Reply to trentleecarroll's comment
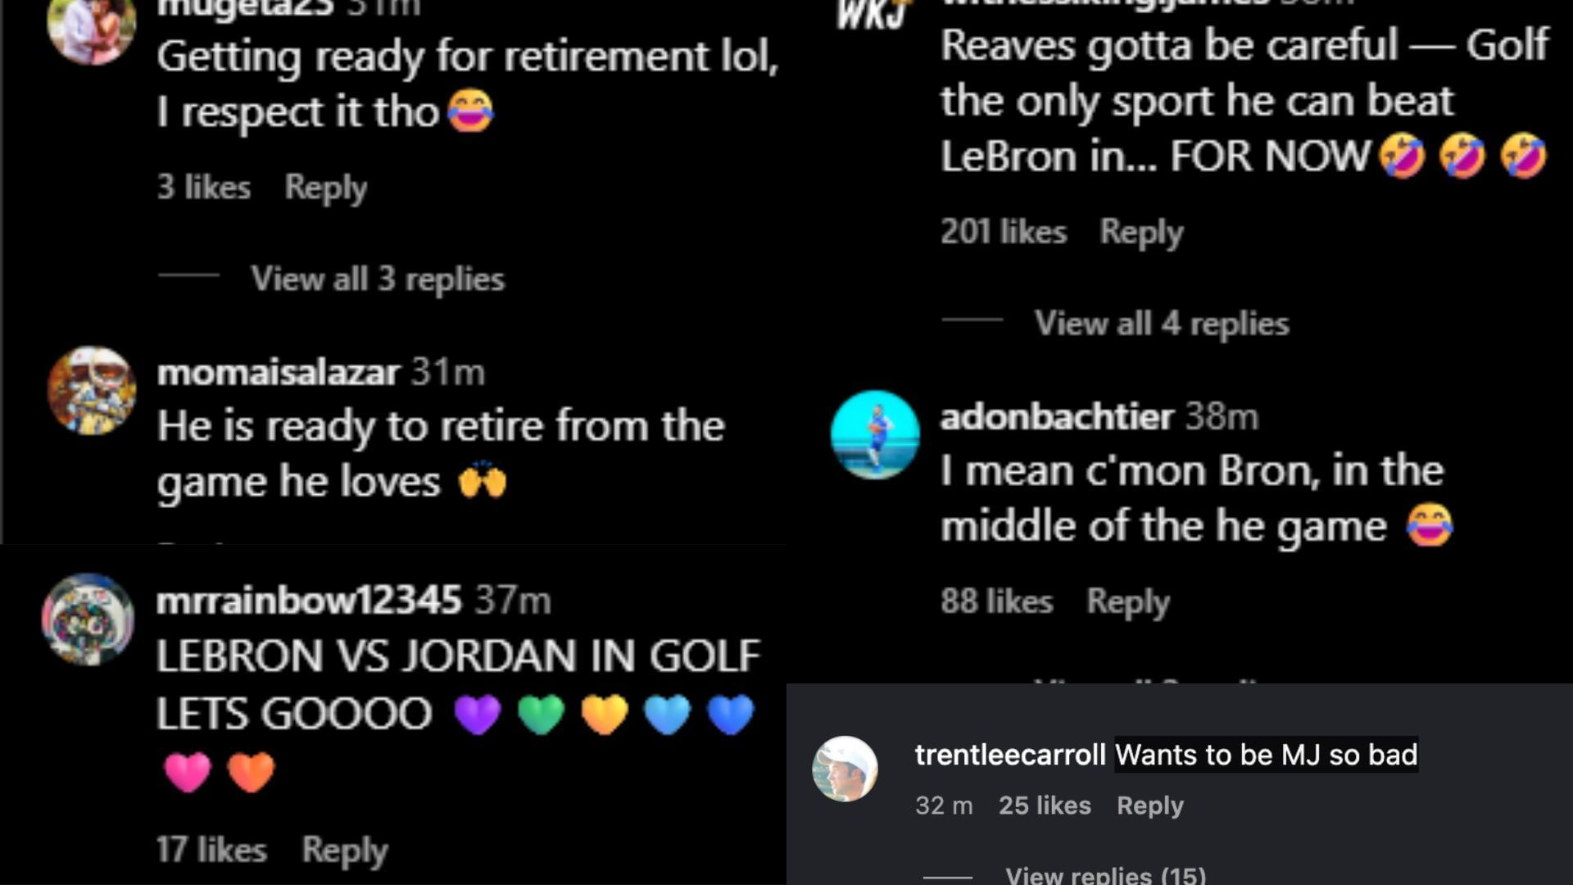The height and width of the screenshot is (885, 1573). (1150, 806)
